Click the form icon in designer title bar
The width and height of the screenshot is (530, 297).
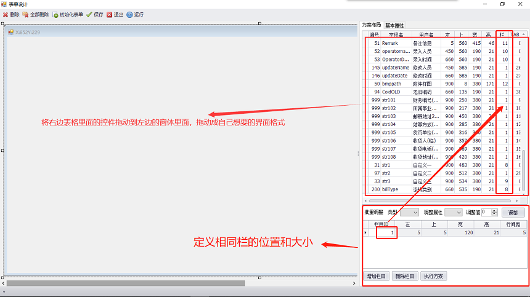[10, 32]
